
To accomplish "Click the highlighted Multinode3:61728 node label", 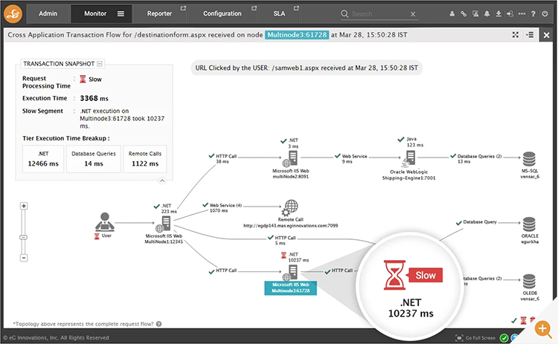I will tap(290, 288).
